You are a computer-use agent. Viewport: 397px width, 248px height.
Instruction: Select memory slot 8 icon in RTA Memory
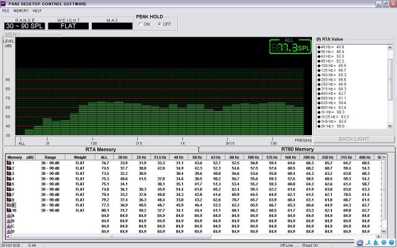(x=9, y=200)
